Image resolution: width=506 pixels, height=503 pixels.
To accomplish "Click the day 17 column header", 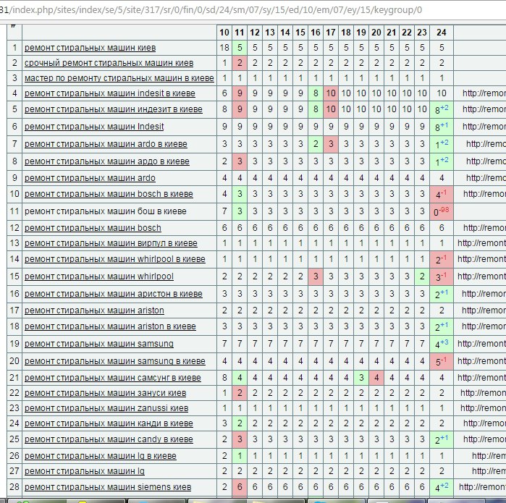I will coord(331,33).
